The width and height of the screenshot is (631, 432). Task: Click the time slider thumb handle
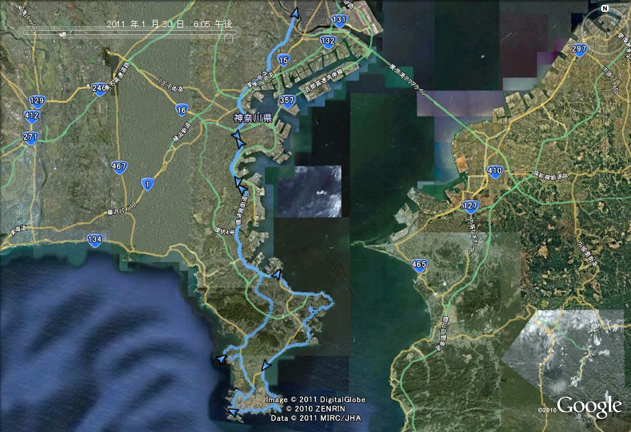(228, 36)
